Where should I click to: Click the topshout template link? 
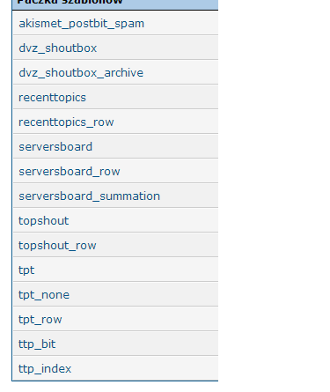44,221
